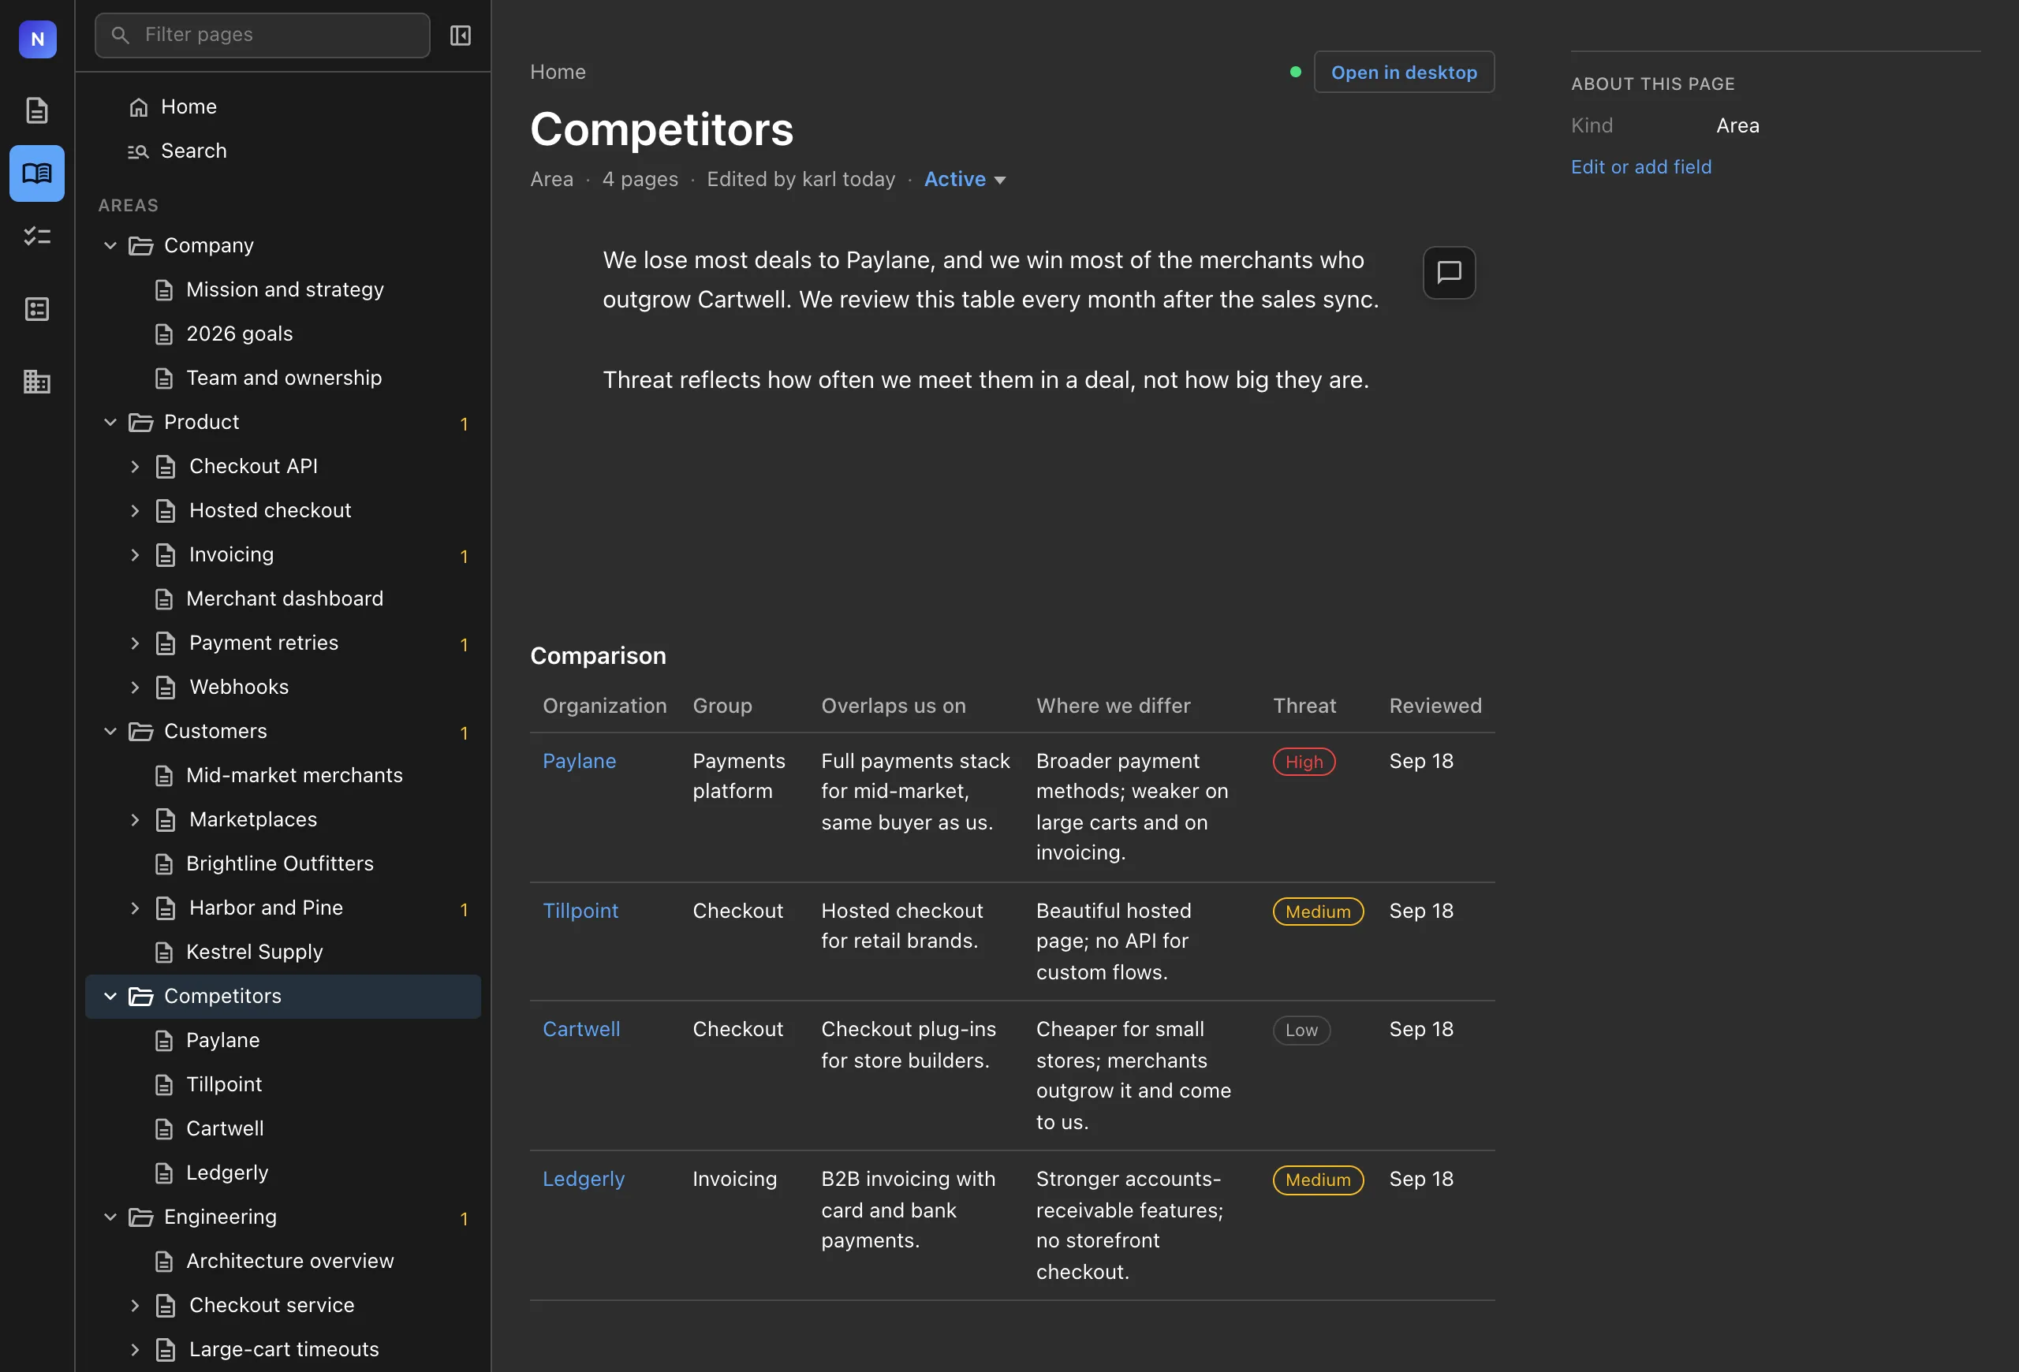Open the checklist tasks icon in the rail
This screenshot has width=2019, height=1372.
tap(37, 237)
